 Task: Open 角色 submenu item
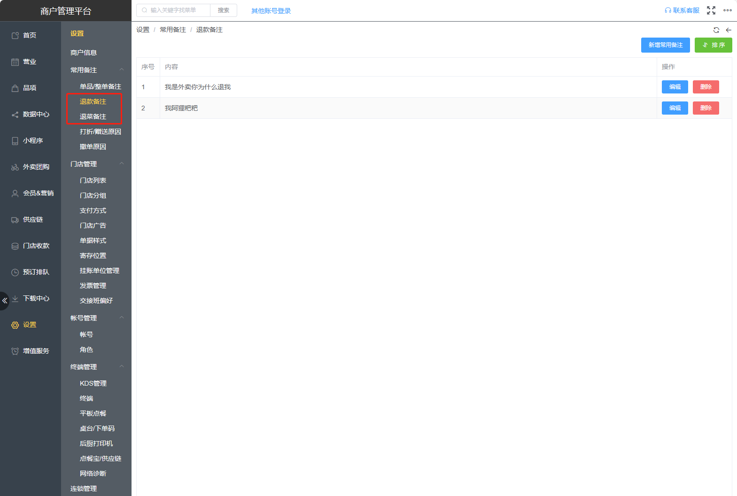click(86, 349)
